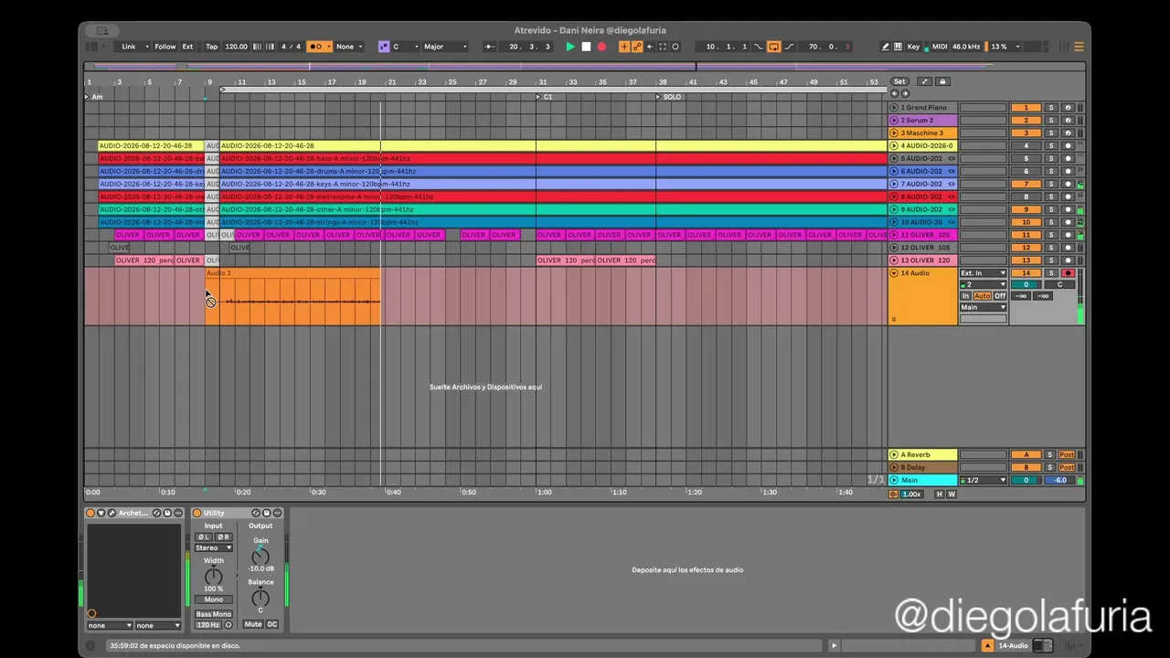Adjust the Utility Gain knob
The image size is (1170, 658).
click(x=261, y=557)
